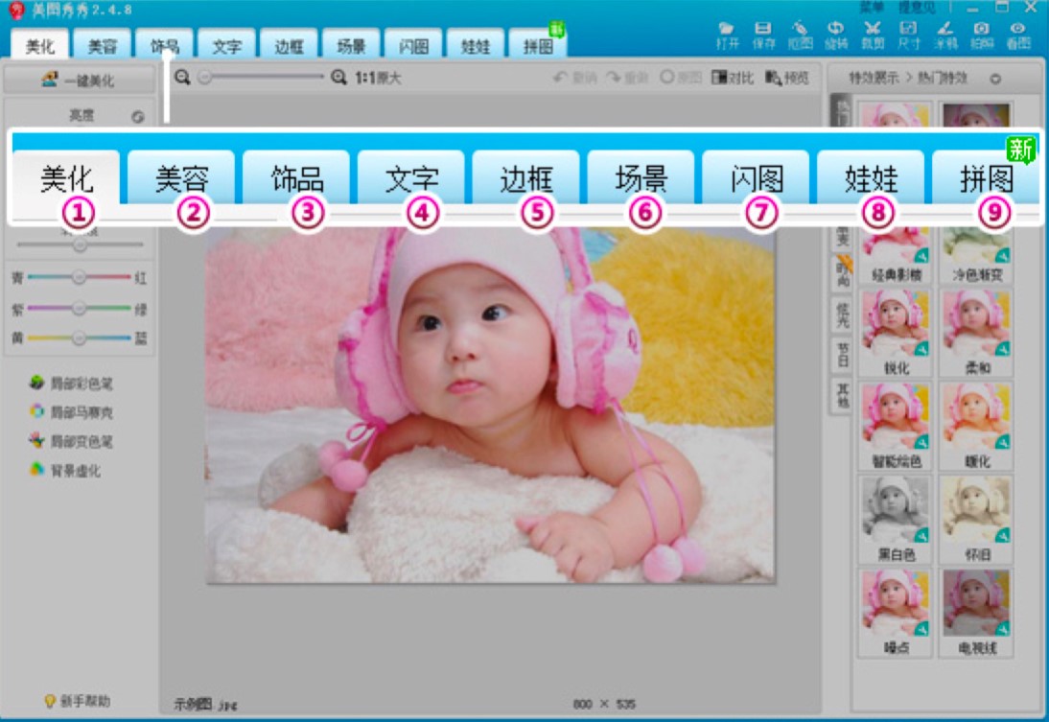Open the 菜单 menu in title bar

(872, 8)
